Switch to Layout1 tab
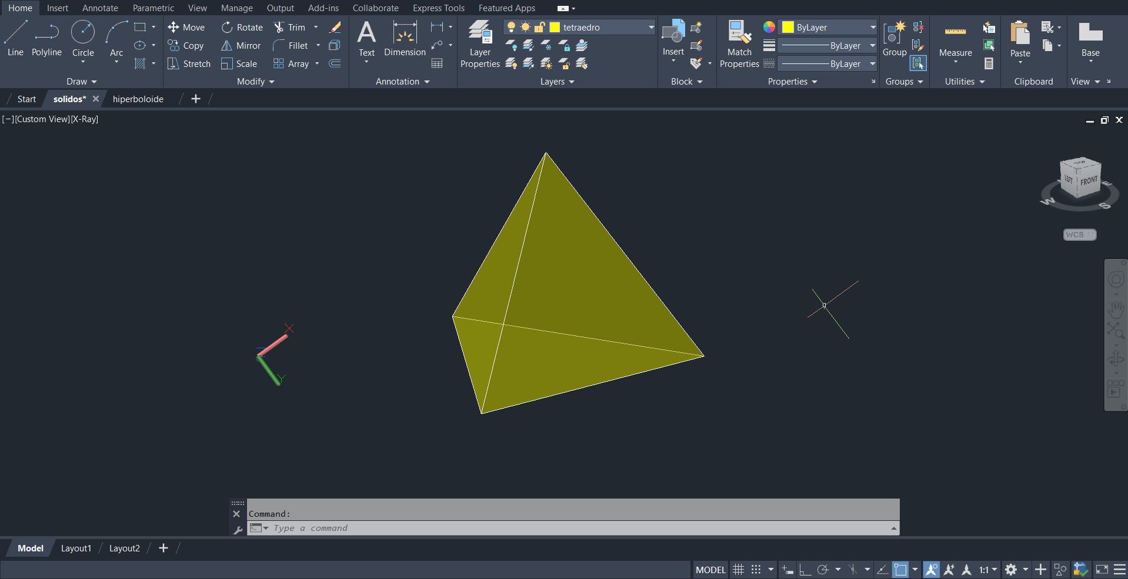 (x=76, y=548)
